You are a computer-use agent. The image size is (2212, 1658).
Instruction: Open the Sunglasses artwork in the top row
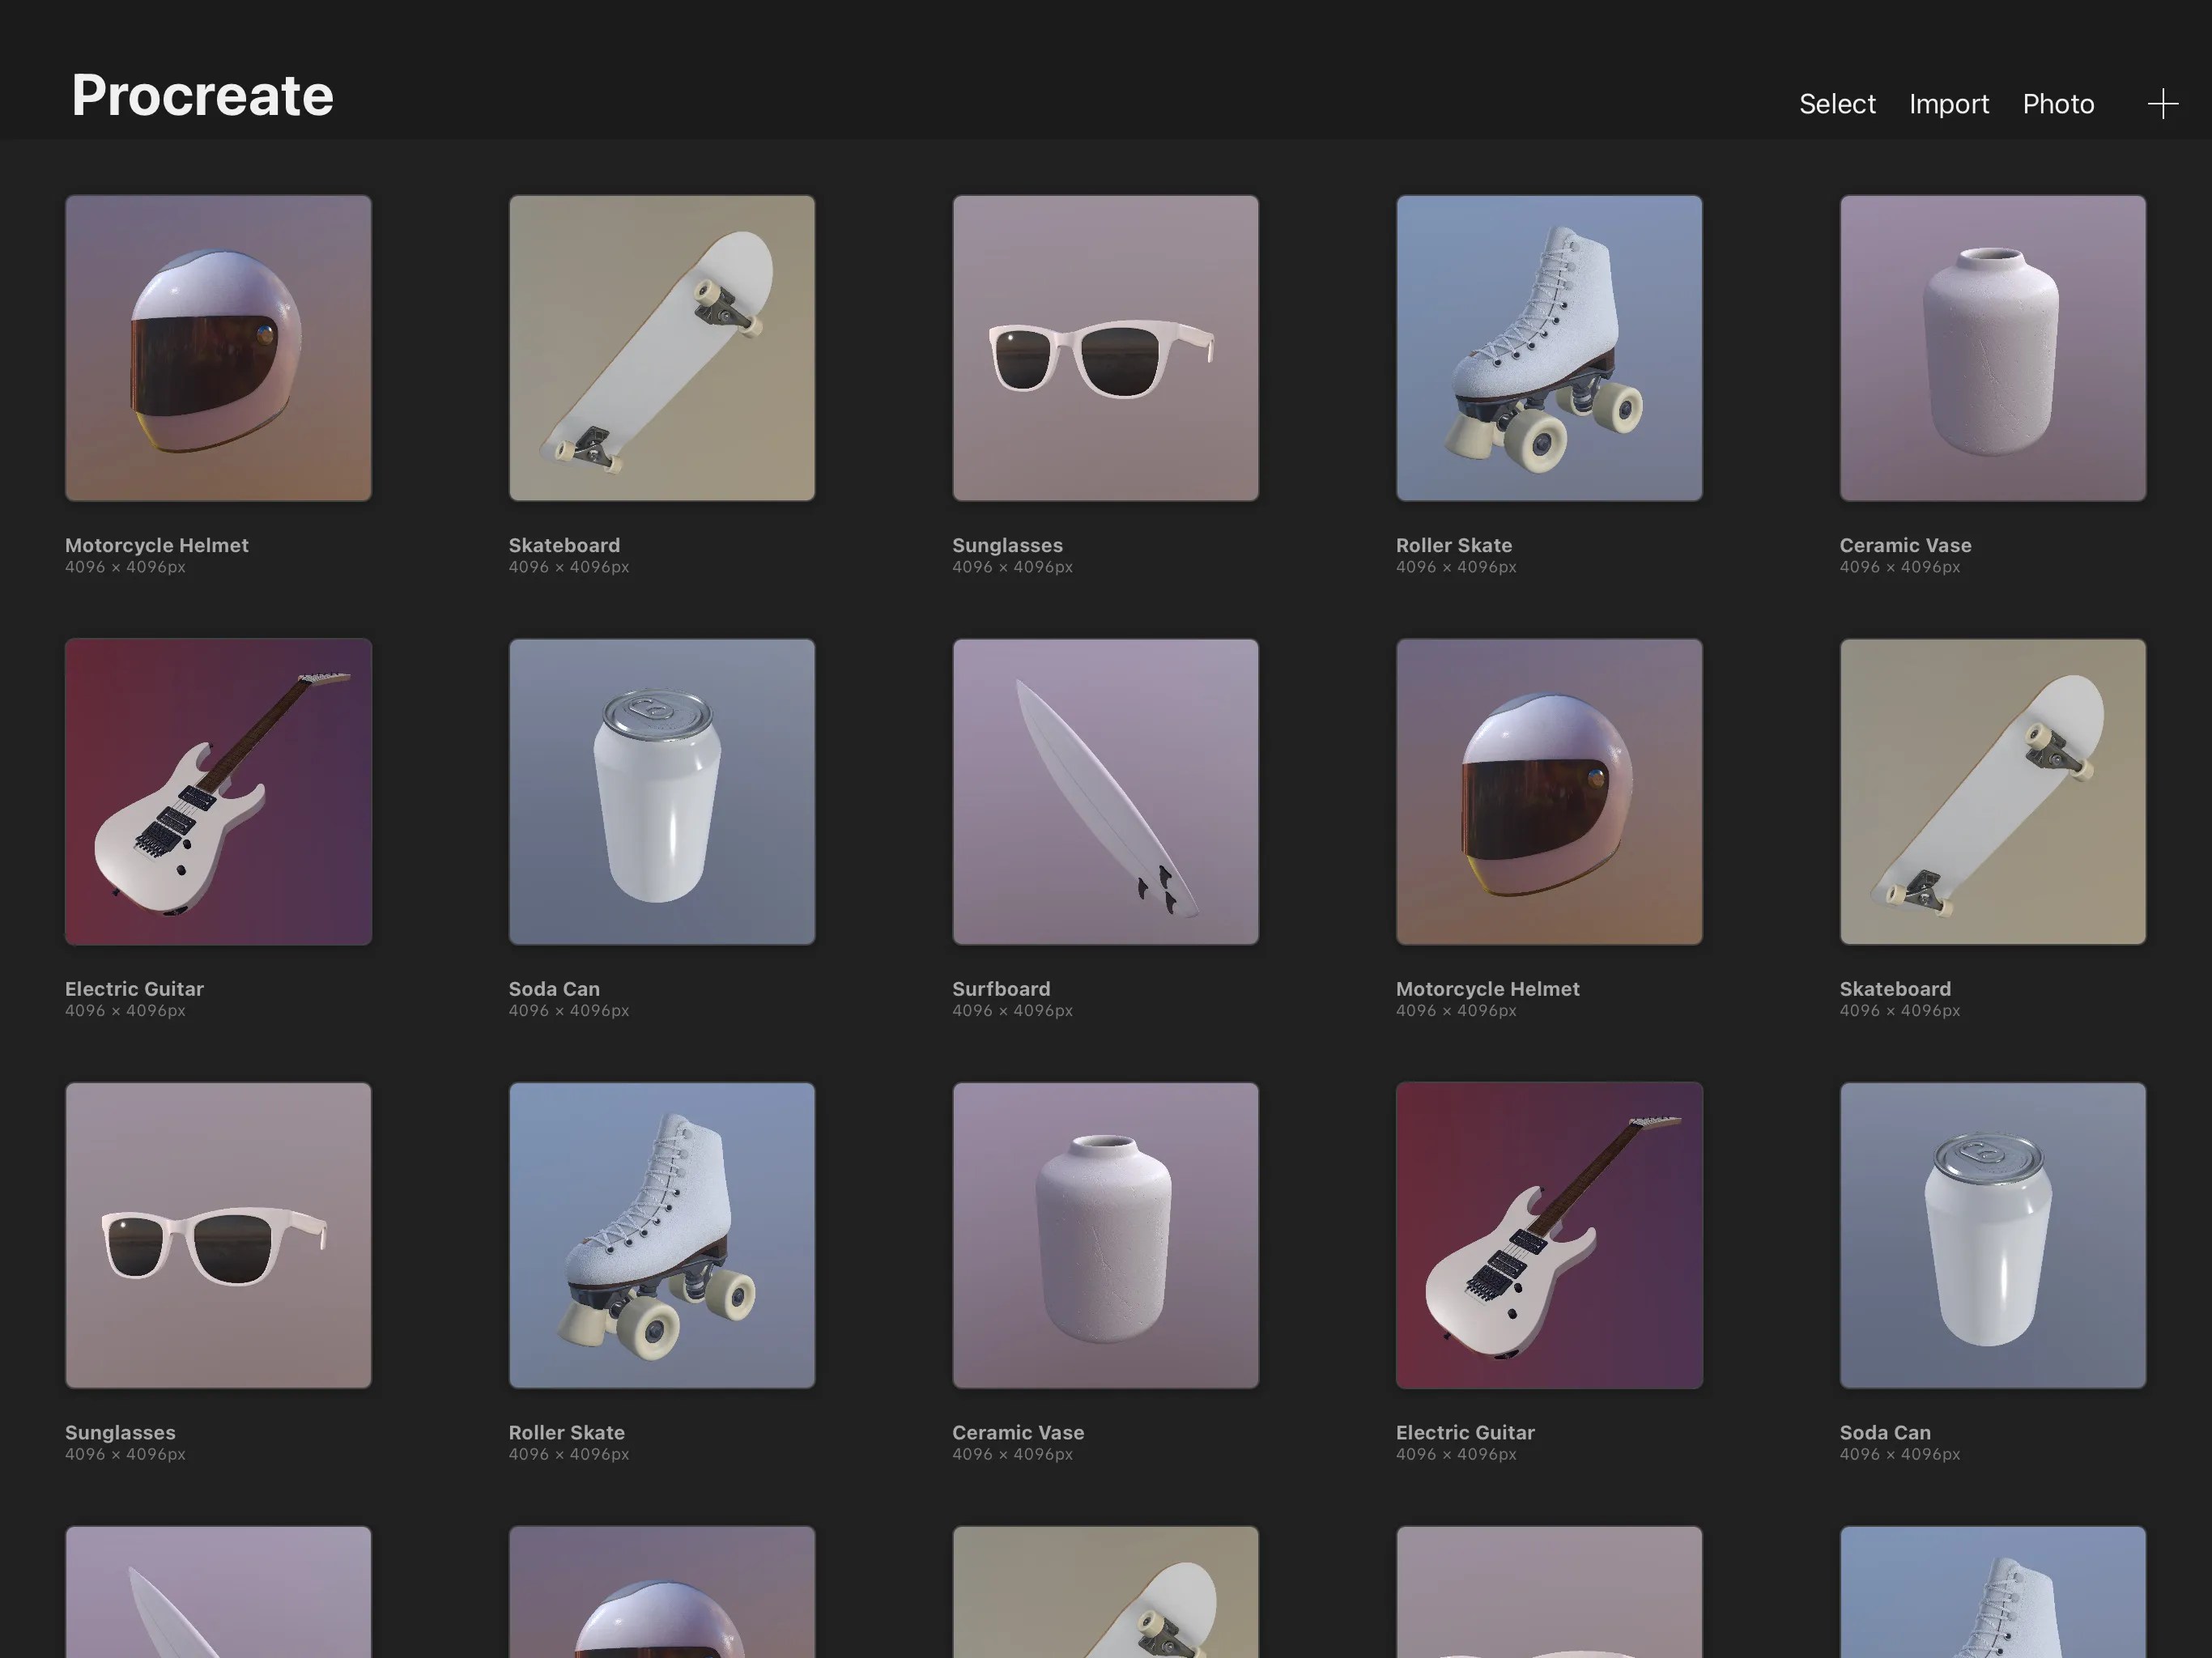[x=1104, y=347]
